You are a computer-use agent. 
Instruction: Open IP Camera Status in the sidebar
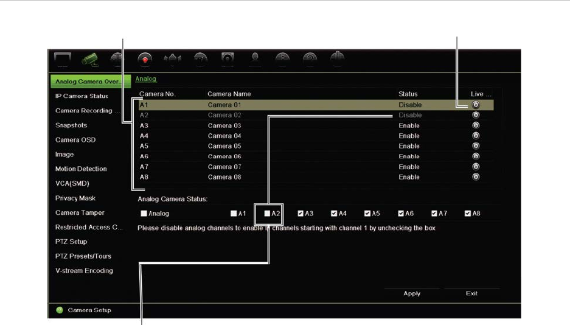pyautogui.click(x=82, y=96)
